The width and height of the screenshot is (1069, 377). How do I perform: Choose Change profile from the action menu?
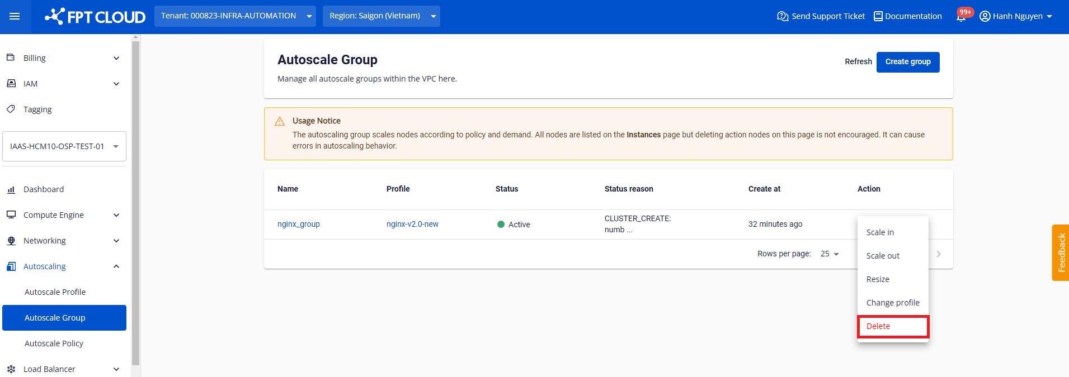(892, 303)
